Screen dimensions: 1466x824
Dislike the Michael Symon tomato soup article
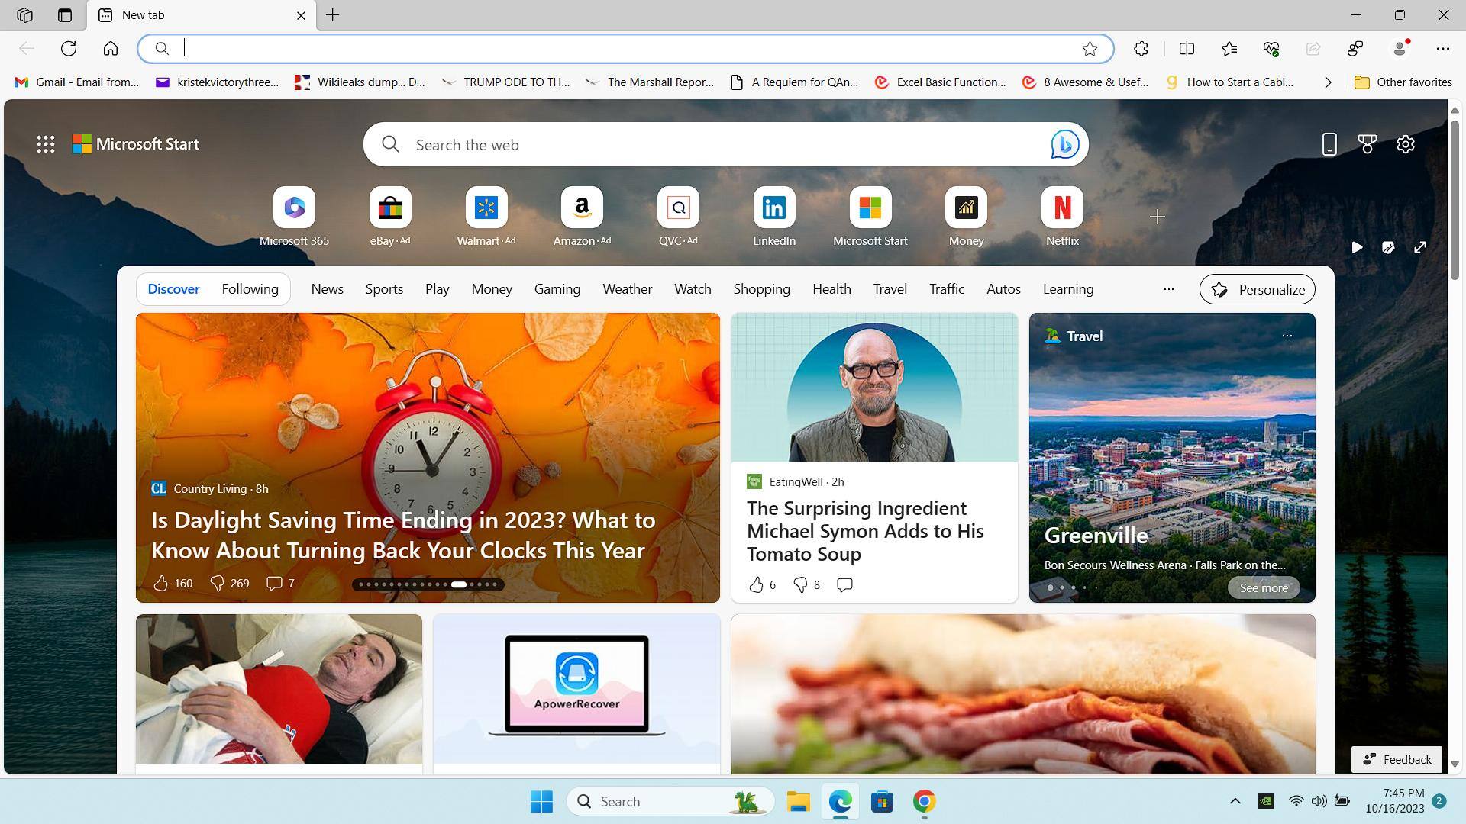[x=800, y=585]
